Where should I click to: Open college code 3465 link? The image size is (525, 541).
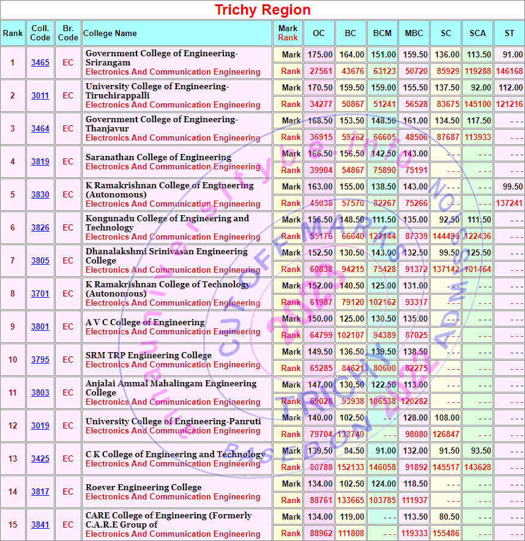[x=40, y=63]
